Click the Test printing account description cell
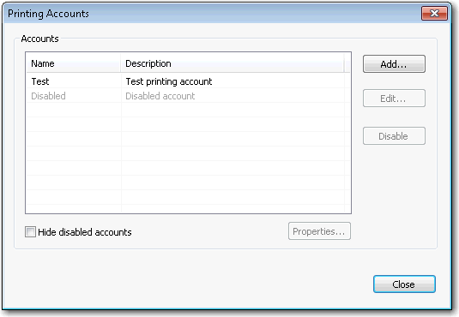Screen dimensions: 459x317 [169, 81]
